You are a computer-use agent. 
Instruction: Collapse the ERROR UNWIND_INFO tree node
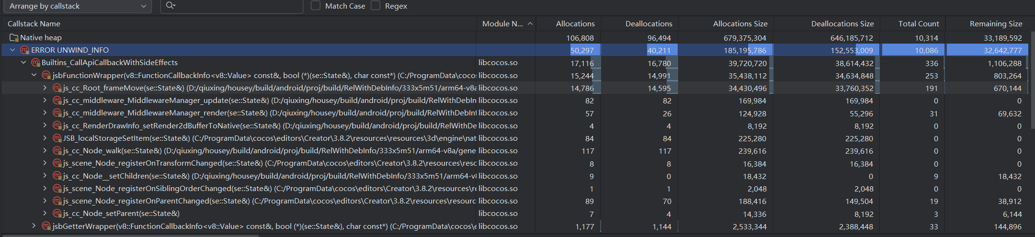(x=13, y=50)
